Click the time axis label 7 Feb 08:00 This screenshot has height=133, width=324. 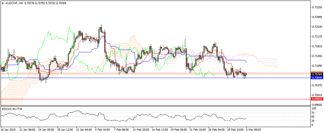[x=122, y=130]
